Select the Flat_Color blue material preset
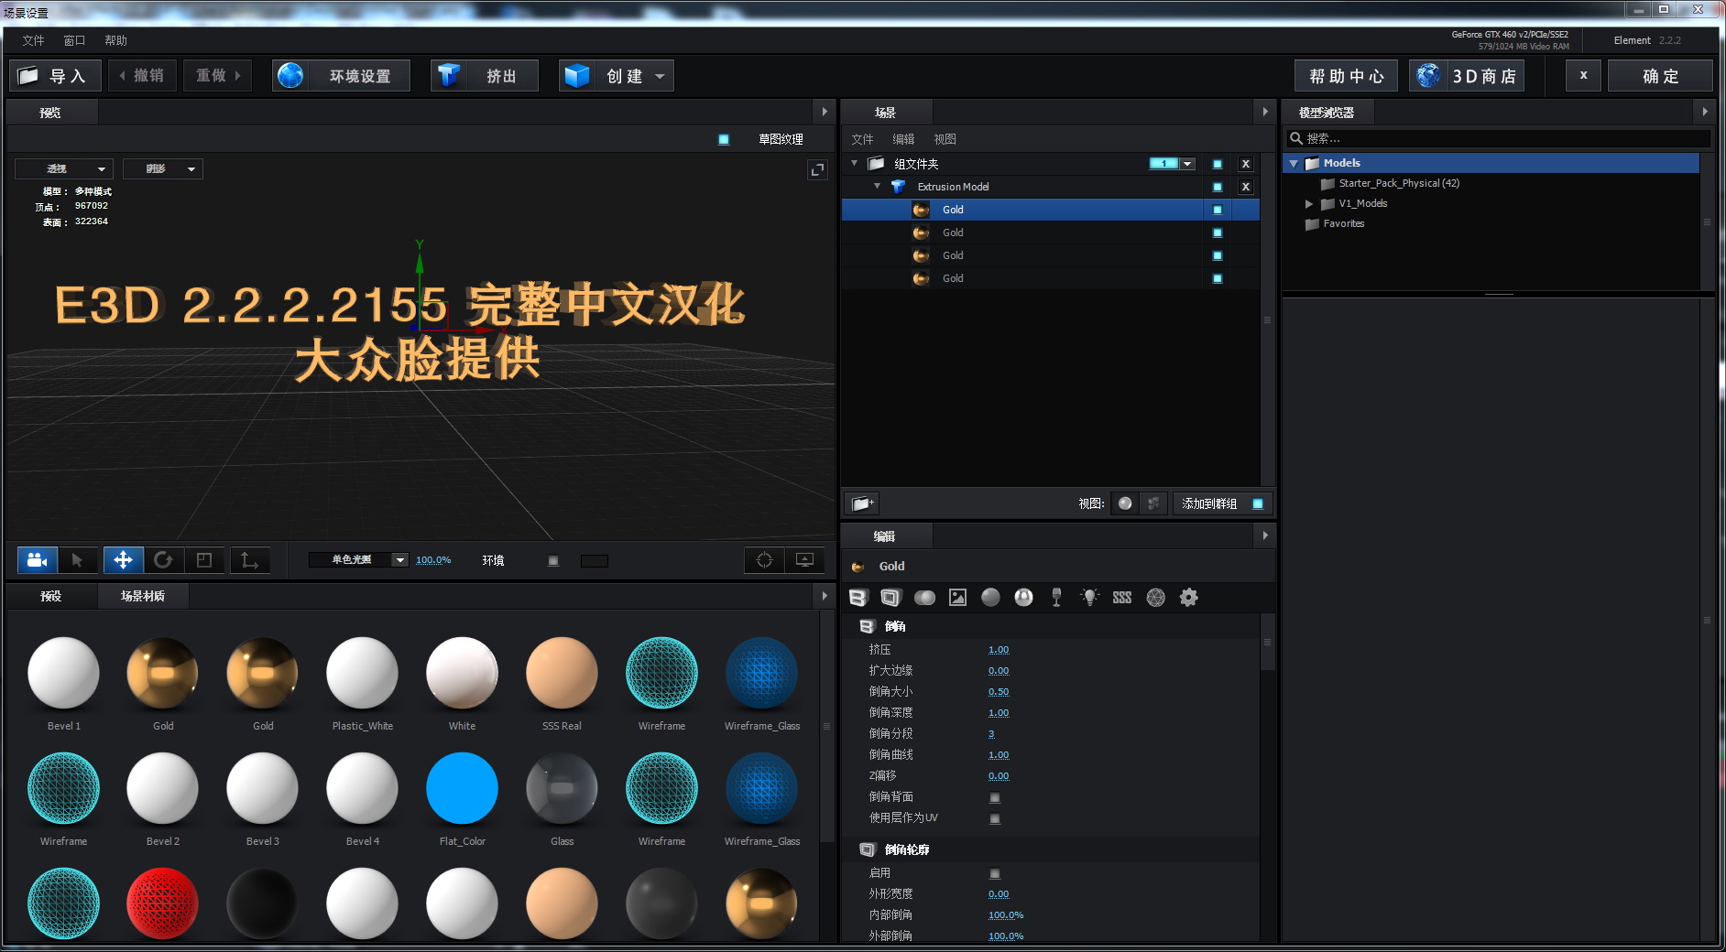 (x=462, y=787)
